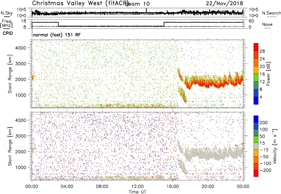Click the 12 dB colorbar label

(262, 82)
